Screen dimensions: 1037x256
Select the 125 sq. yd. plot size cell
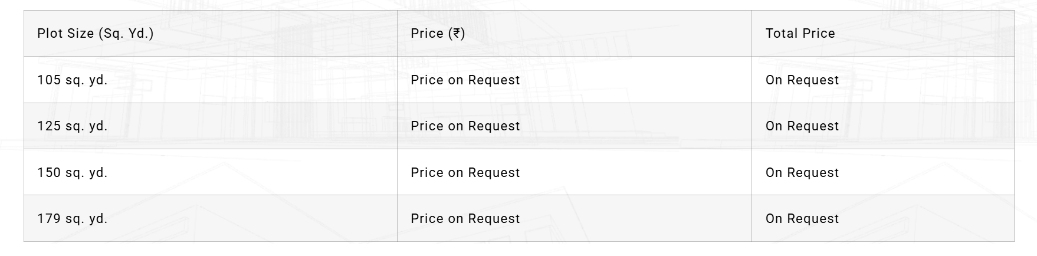tap(73, 126)
